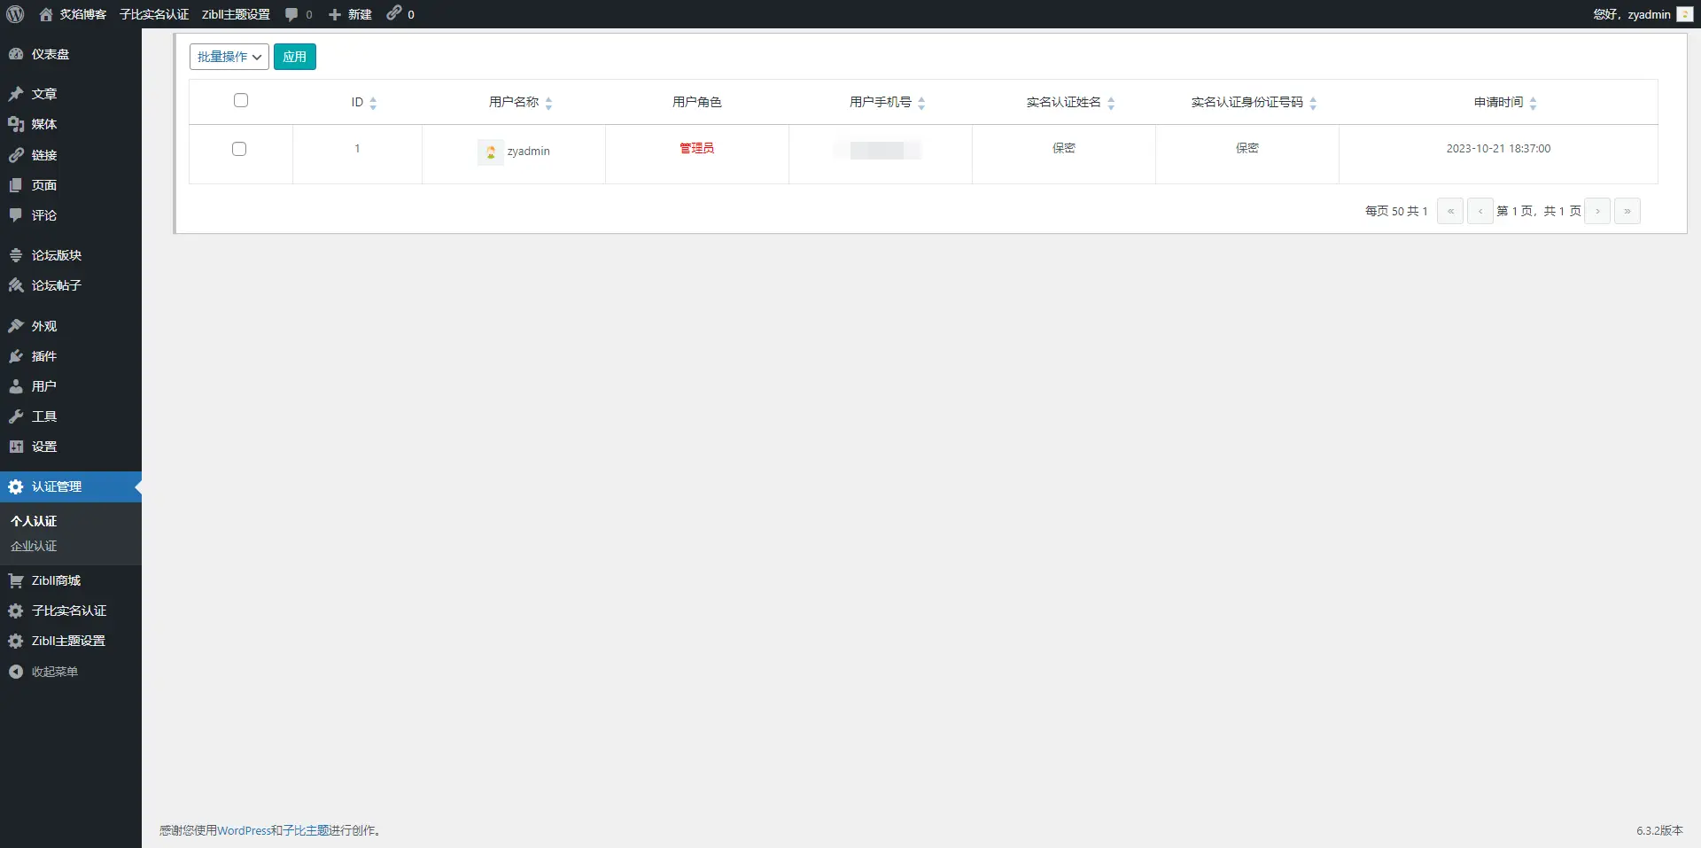Viewport: 1701px width, 848px height.
Task: Select the 论坛帖子 forum posts icon
Action: click(x=15, y=285)
